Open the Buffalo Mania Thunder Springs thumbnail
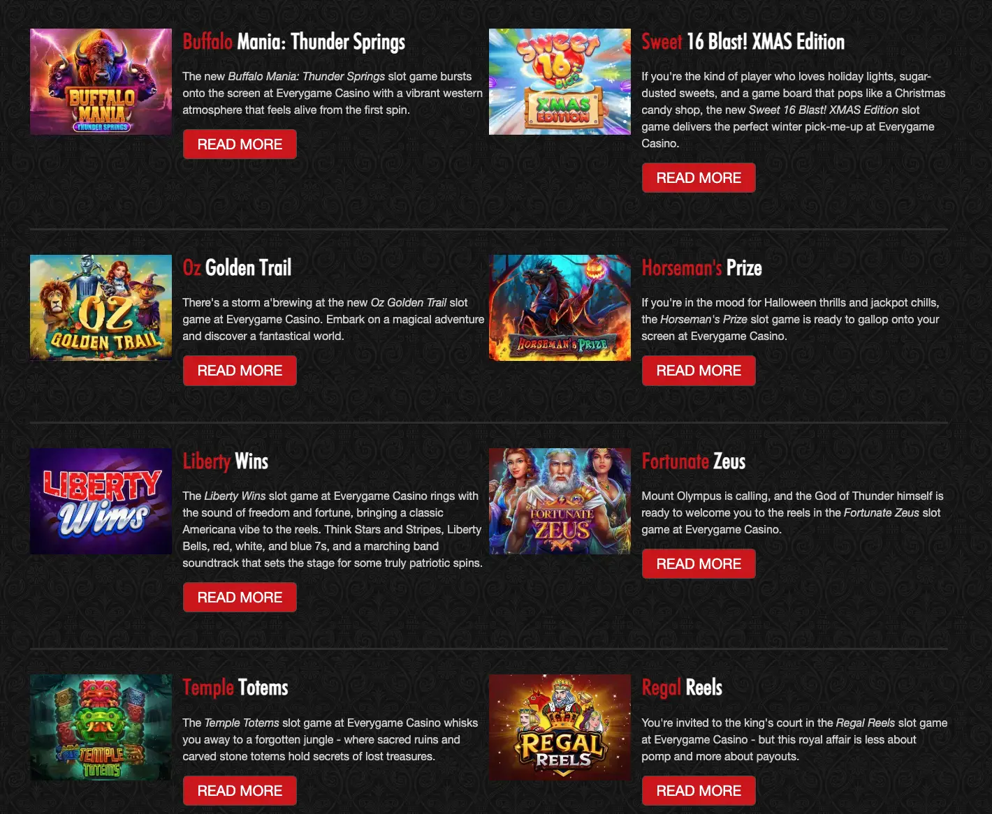This screenshot has width=992, height=814. (x=101, y=82)
